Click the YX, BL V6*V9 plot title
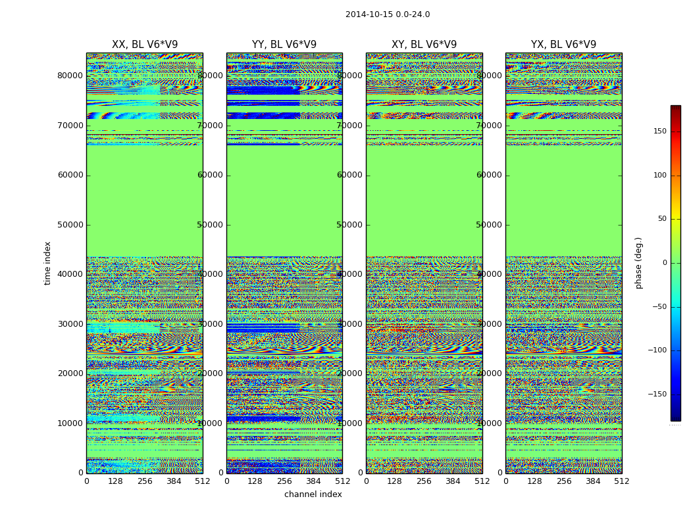Viewport: 691px width, 526px height. pos(563,45)
